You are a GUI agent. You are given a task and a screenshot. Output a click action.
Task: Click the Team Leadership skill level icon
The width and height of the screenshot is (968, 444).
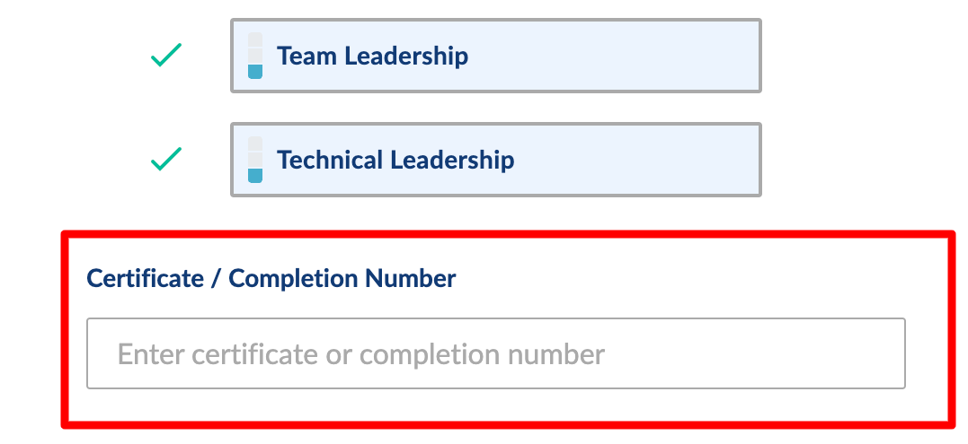pyautogui.click(x=255, y=56)
